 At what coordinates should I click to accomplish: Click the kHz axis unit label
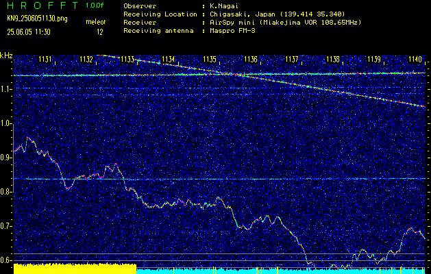click(x=6, y=55)
